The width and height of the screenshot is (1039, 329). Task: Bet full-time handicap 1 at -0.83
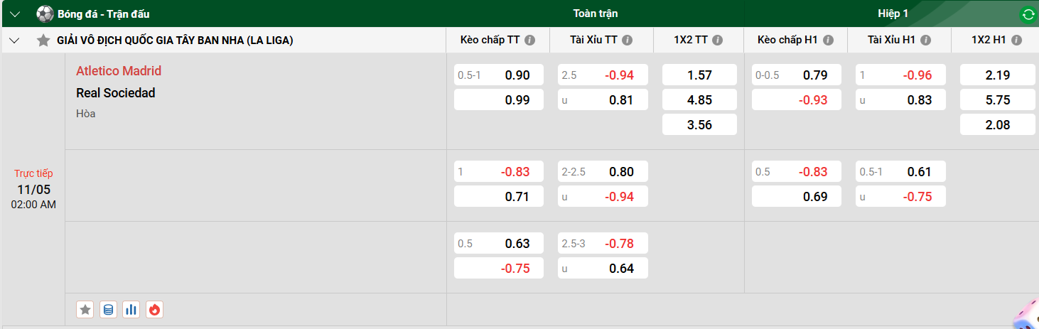pos(499,171)
